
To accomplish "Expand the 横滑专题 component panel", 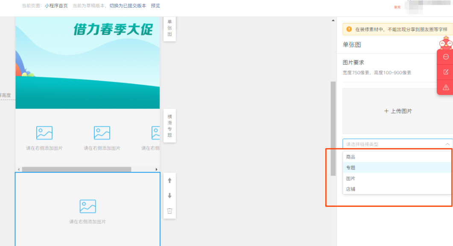I will click(x=169, y=125).
